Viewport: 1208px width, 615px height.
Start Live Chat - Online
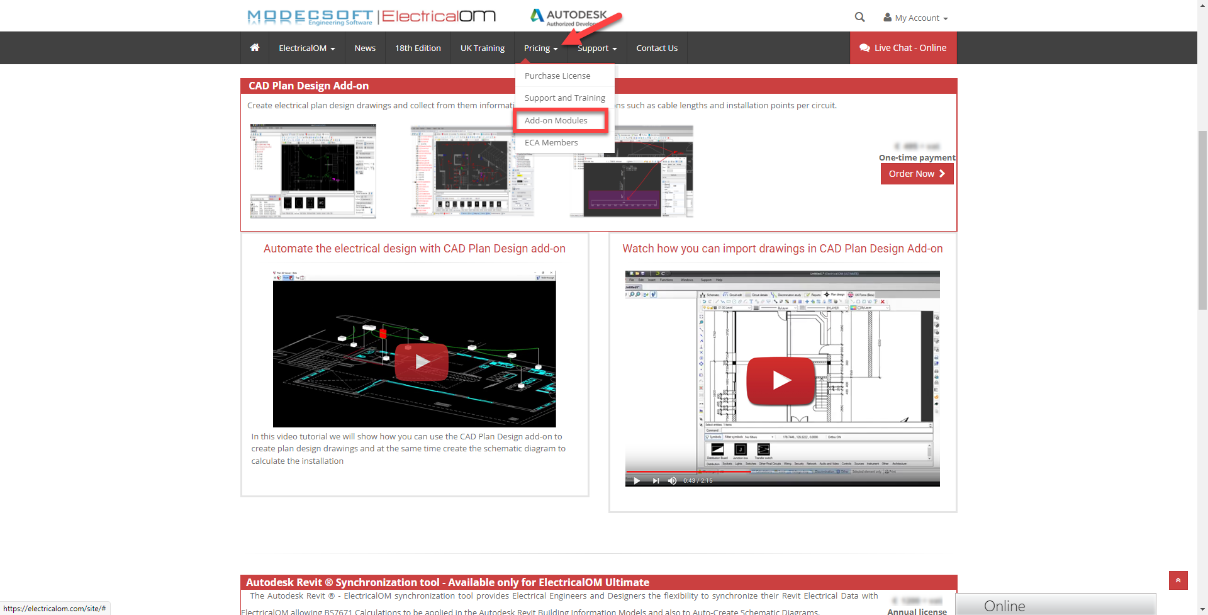coord(903,48)
